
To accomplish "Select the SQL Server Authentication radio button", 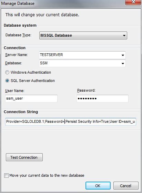I will pos(7,81).
